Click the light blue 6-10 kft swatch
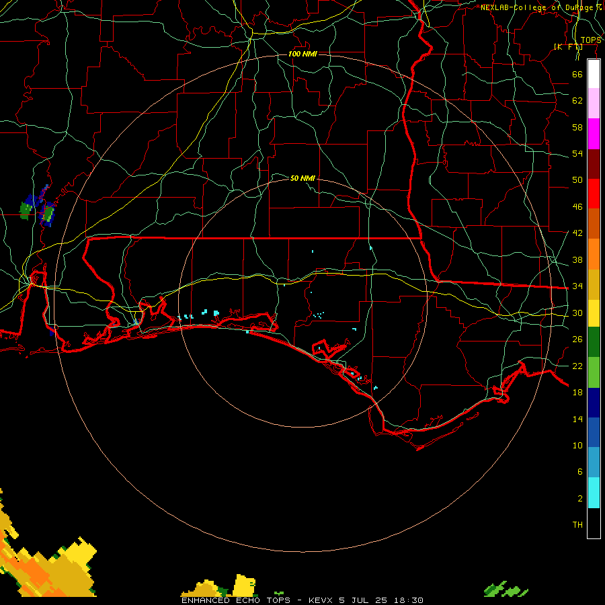Image resolution: width=605 pixels, height=605 pixels. pyautogui.click(x=594, y=462)
